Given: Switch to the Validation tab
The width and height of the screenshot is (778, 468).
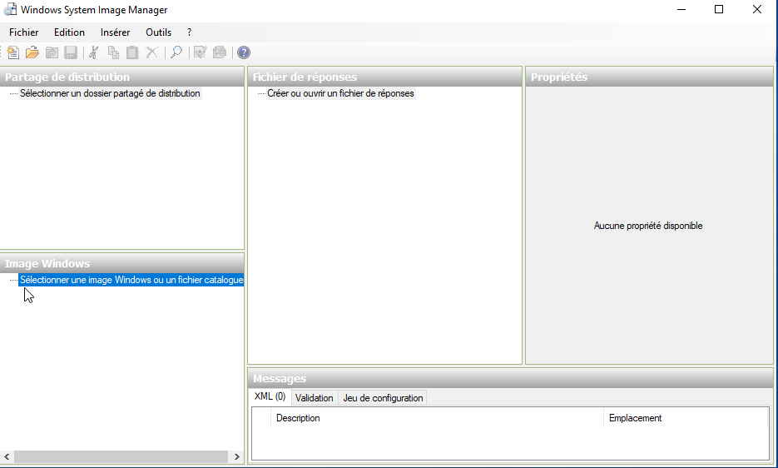Looking at the screenshot, I should tap(314, 398).
